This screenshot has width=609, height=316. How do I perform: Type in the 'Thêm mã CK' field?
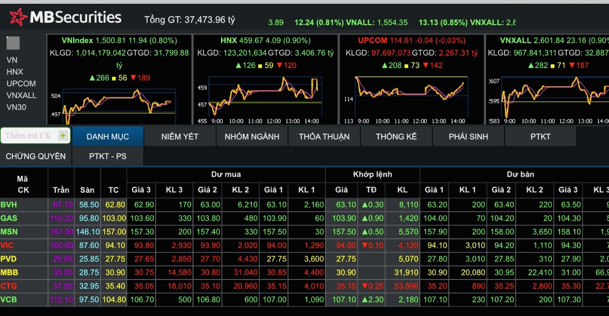[28, 136]
